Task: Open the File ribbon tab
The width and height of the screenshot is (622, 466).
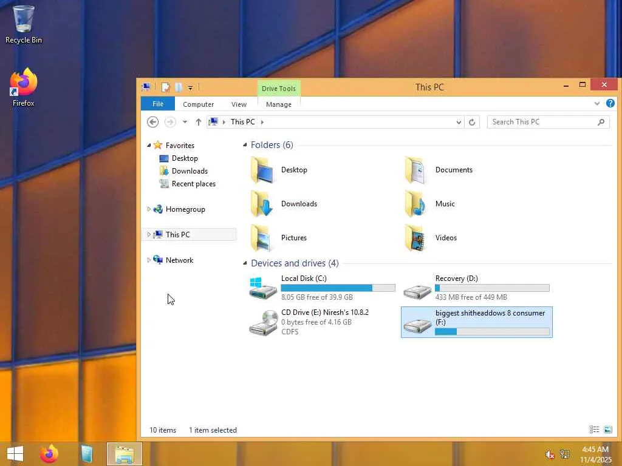Action: [158, 104]
